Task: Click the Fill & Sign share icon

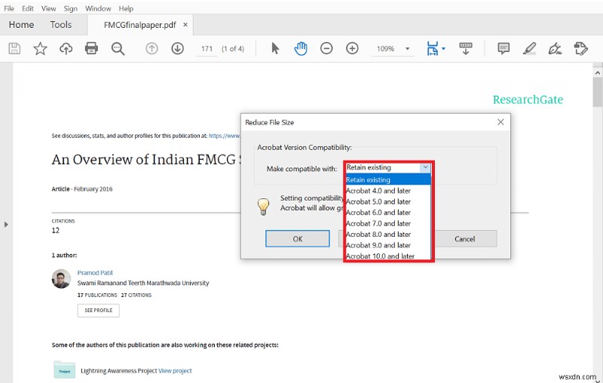Action: (580, 48)
